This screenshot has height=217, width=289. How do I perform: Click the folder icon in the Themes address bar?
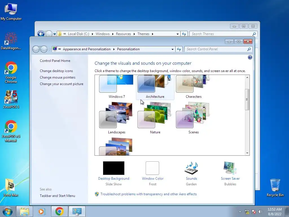(60, 34)
